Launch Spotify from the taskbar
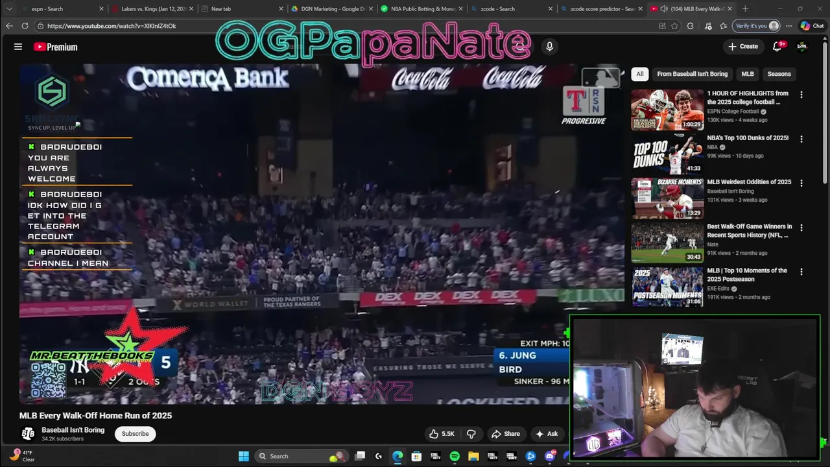The width and height of the screenshot is (830, 467). coord(455,456)
